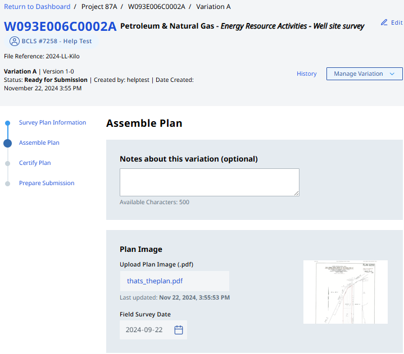Screen dimensions: 404x354
Task: Go to Survey Plan Information step
Action: (52, 123)
